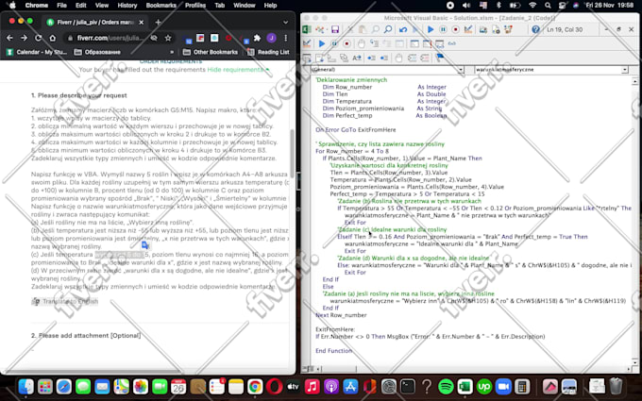This screenshot has height=401, width=642.
Task: Click the Excel icon in VBA toolbar
Action: (x=308, y=31)
